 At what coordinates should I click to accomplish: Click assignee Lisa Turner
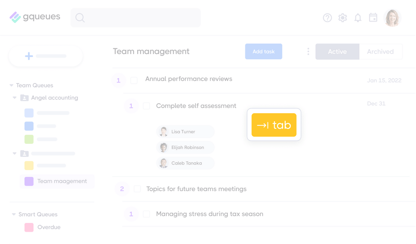[x=185, y=132]
